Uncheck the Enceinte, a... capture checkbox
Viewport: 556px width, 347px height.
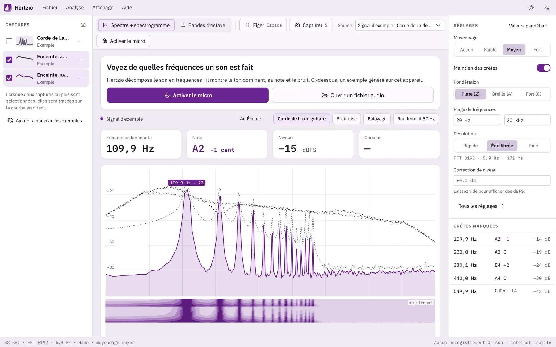(9, 60)
